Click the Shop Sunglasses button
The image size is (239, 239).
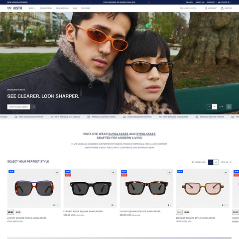click(18, 107)
